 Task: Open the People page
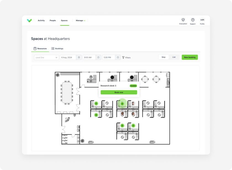coord(52,20)
